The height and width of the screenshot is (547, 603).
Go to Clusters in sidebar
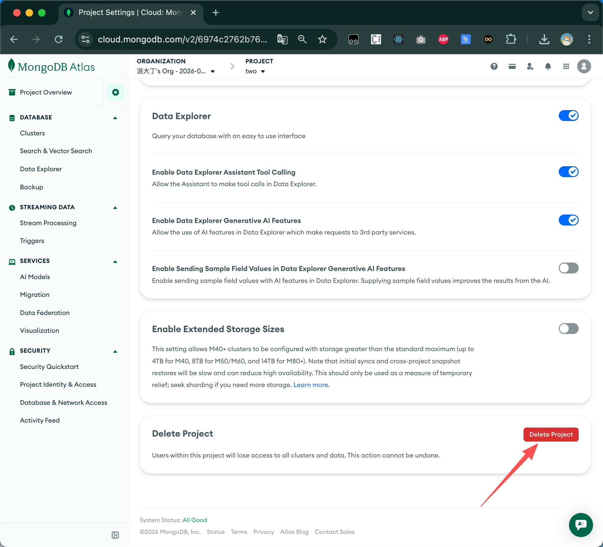tap(32, 133)
